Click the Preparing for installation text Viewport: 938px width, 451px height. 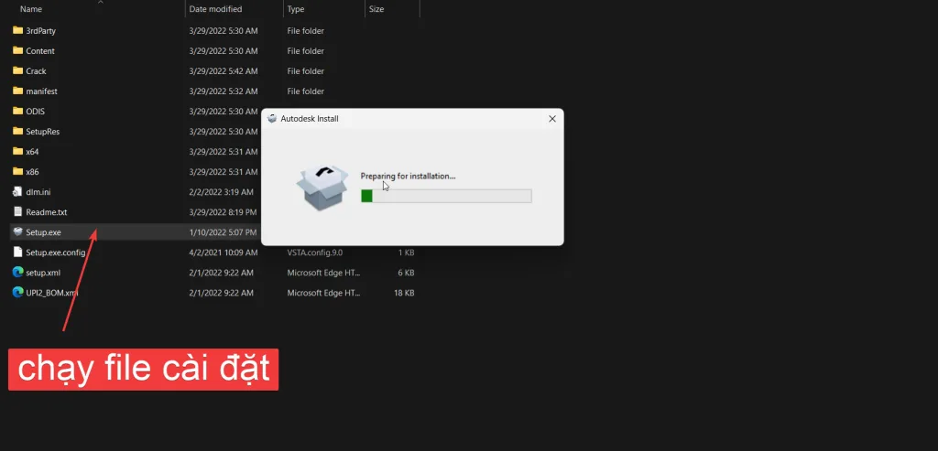click(x=408, y=177)
